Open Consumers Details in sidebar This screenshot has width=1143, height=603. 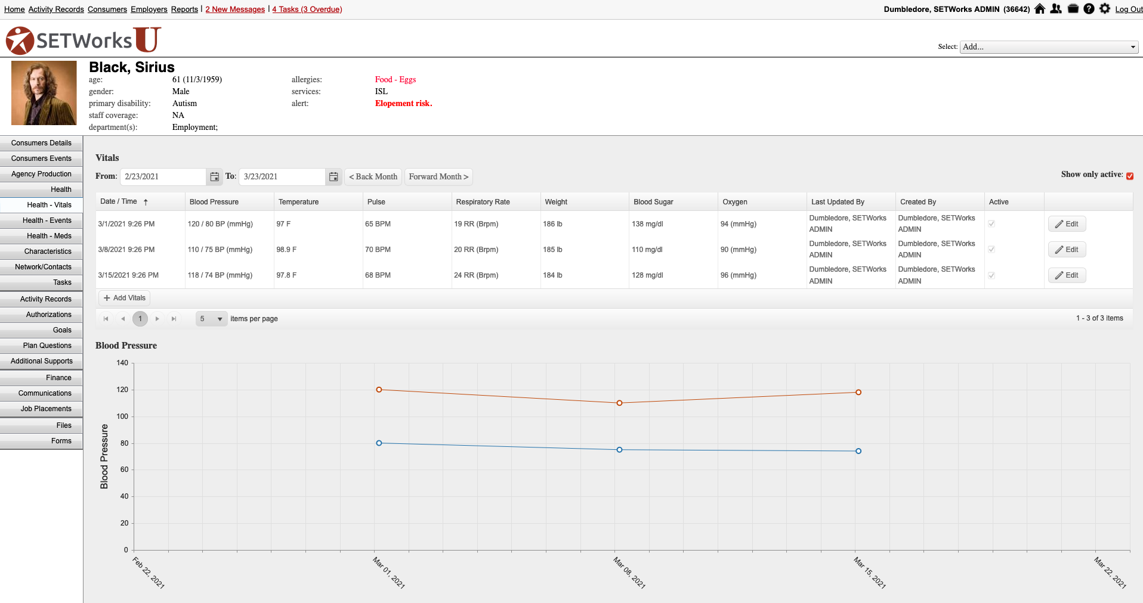(41, 143)
